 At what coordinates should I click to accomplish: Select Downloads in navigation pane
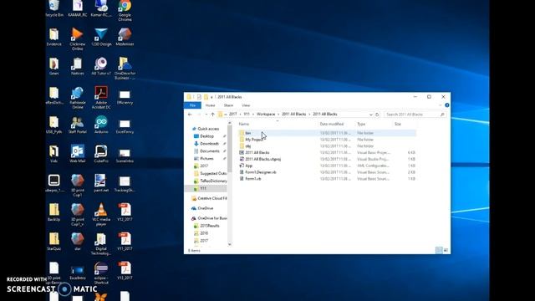click(x=209, y=144)
